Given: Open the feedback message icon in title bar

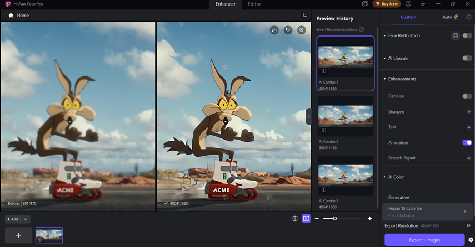Looking at the screenshot, I should pyautogui.click(x=365, y=4).
